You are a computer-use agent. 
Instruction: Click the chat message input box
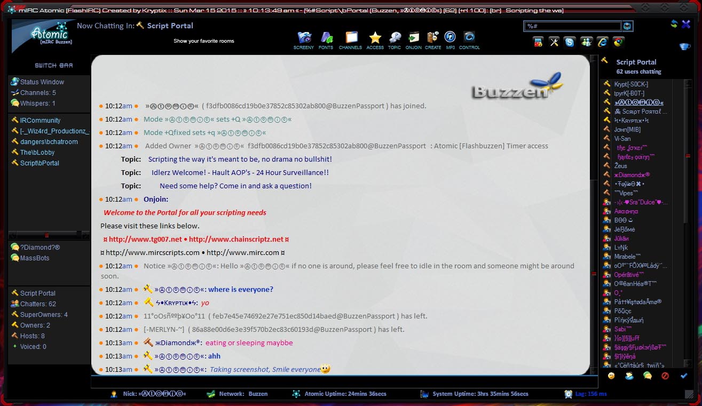coord(344,382)
